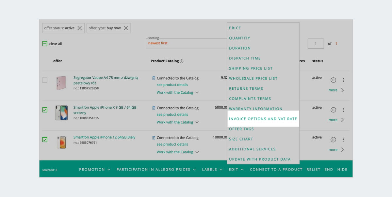Expand more for iPhone X offer

click(336, 120)
